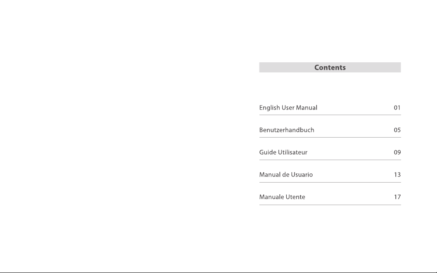Click page number 09
This screenshot has height=273, width=437.
point(397,152)
